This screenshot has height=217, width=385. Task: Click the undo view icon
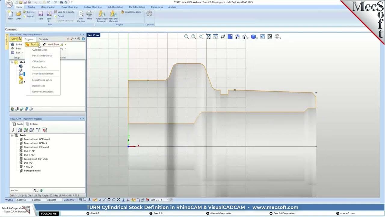click(x=262, y=36)
